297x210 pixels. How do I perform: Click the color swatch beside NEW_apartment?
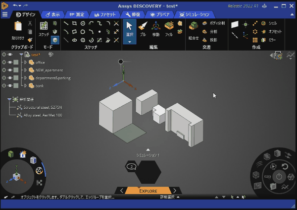click(x=16, y=70)
